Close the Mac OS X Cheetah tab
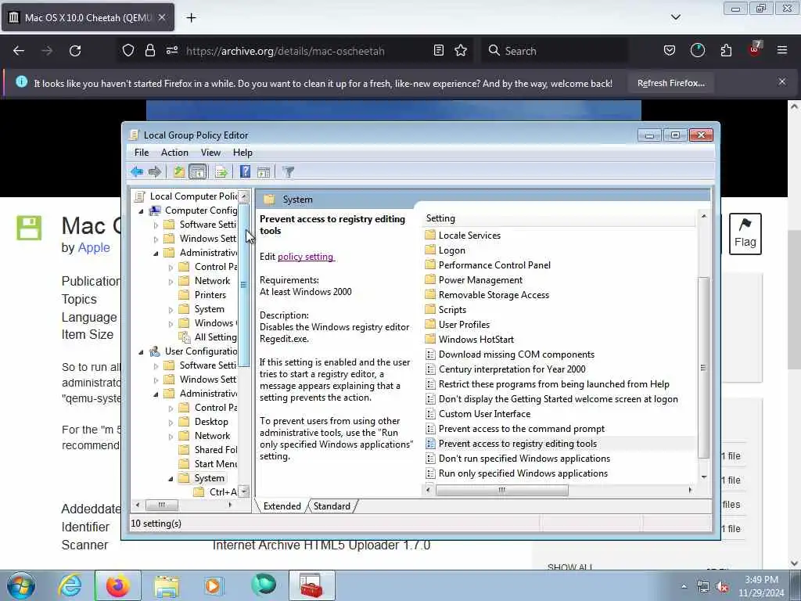The height and width of the screenshot is (601, 801). [x=162, y=17]
